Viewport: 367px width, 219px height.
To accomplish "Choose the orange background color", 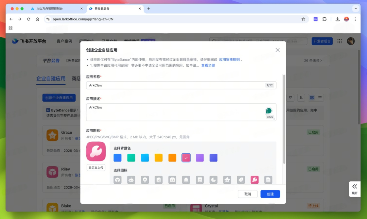I will point(172,158).
